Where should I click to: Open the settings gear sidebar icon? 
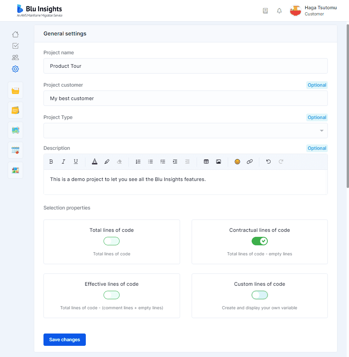point(15,69)
